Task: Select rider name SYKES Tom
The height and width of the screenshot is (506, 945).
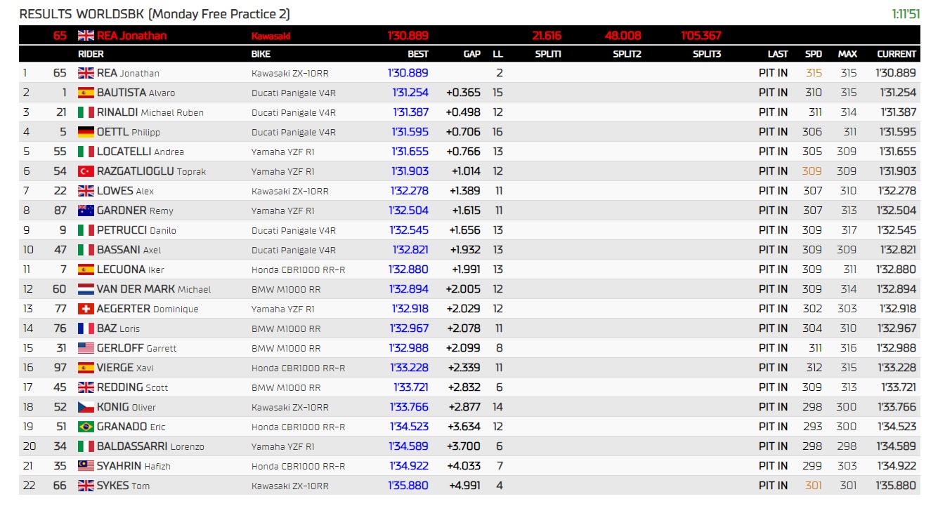Action: tap(123, 485)
